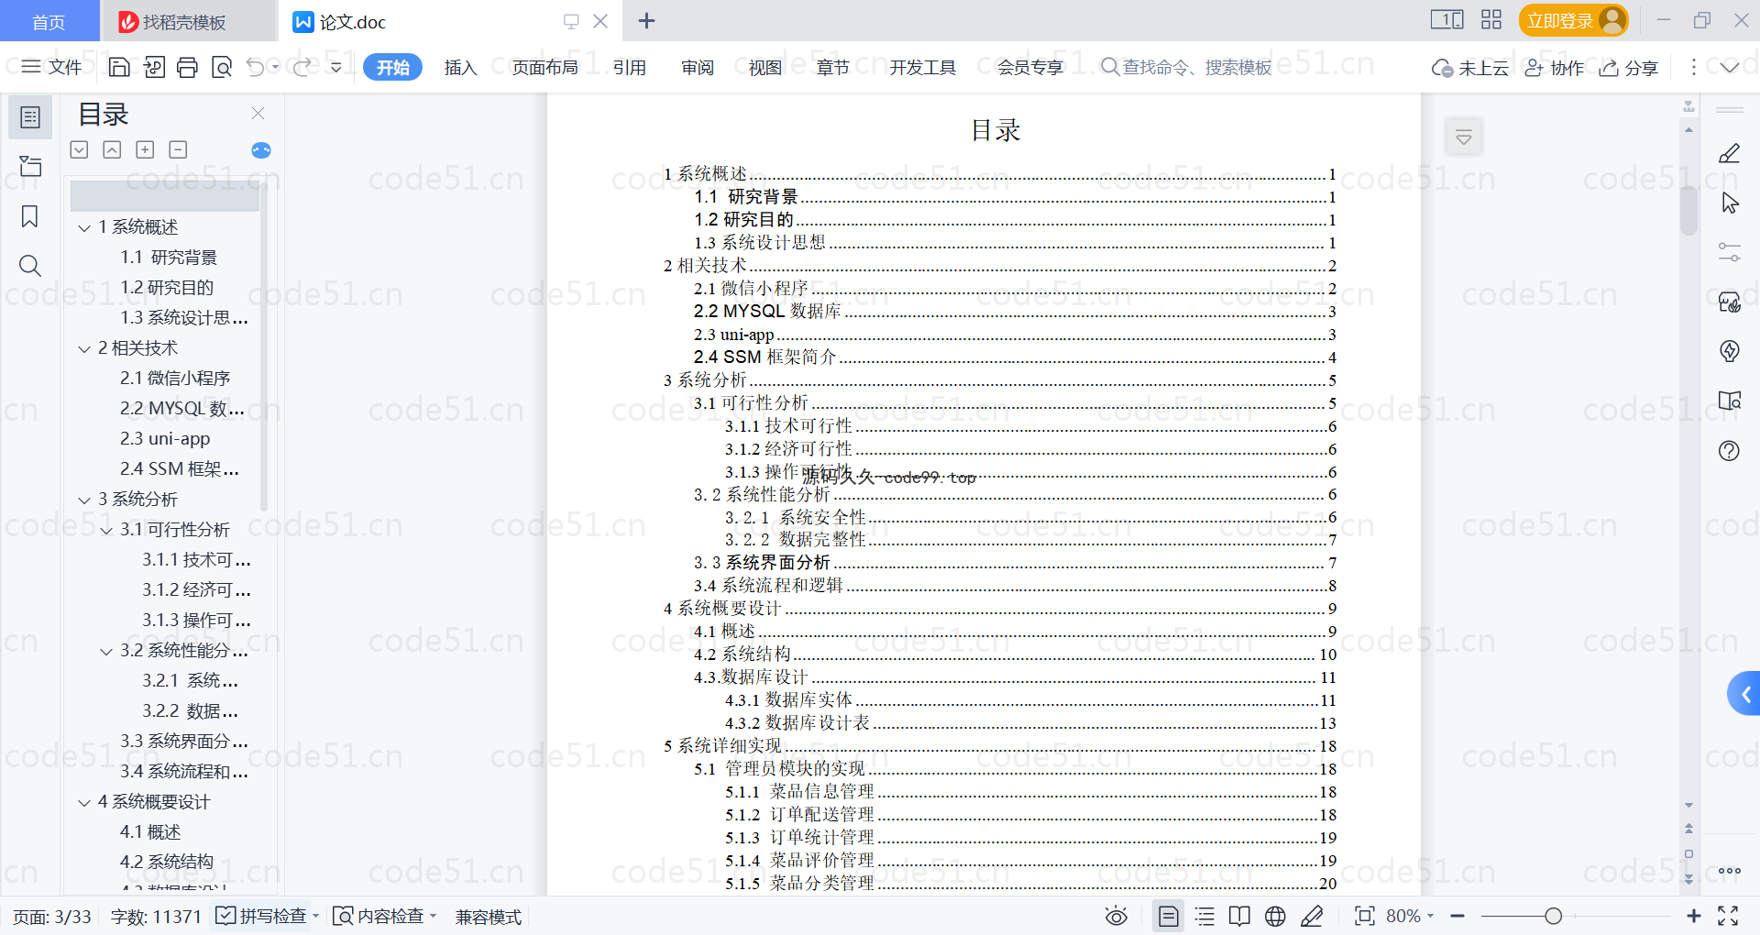The width and height of the screenshot is (1760, 935).
Task: Click the blue side panel expand arrow
Action: point(1744,694)
